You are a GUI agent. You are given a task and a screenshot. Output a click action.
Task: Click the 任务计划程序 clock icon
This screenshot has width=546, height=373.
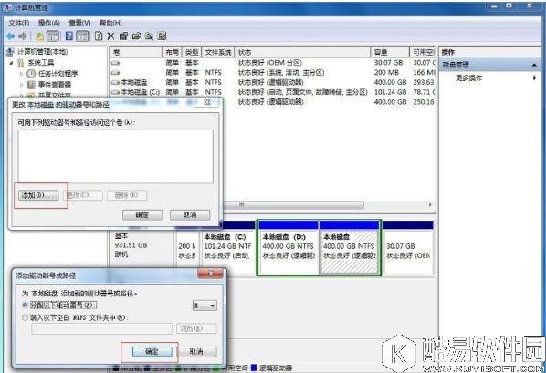click(x=31, y=74)
